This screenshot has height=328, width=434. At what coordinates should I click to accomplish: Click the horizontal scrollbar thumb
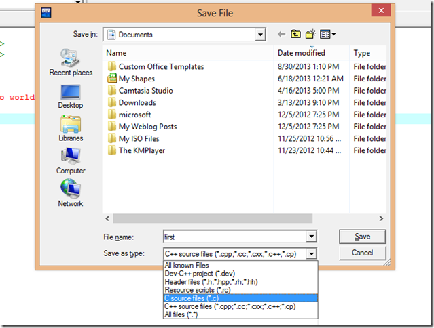pos(213,218)
